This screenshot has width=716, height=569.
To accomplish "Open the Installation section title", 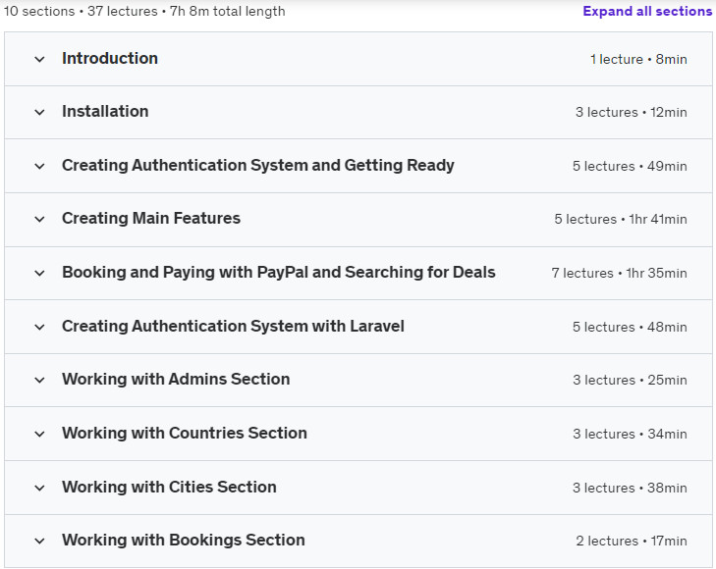I will 105,111.
